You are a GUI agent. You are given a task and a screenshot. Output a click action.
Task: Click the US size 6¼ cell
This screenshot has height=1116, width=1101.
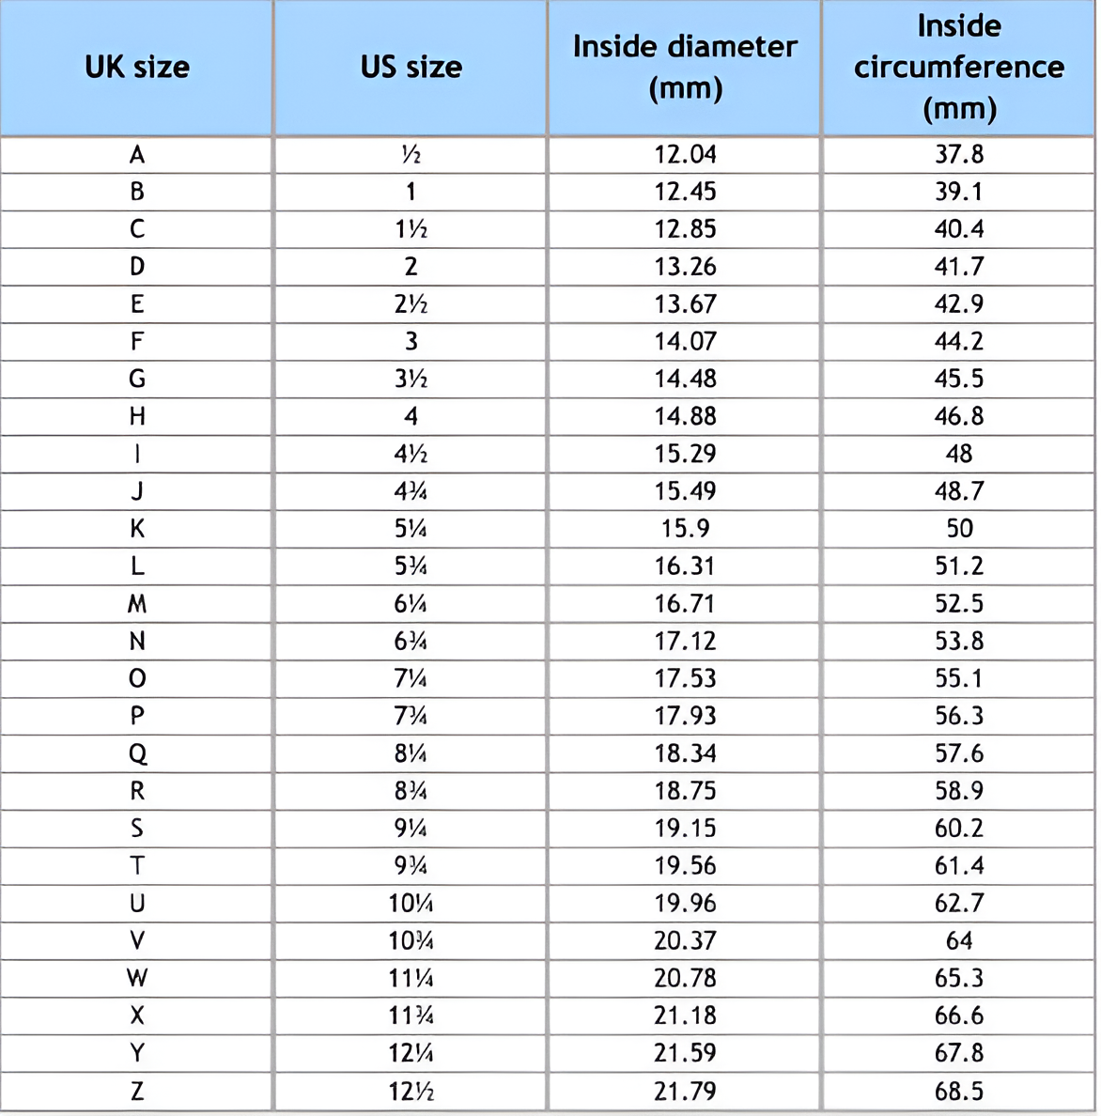411,603
